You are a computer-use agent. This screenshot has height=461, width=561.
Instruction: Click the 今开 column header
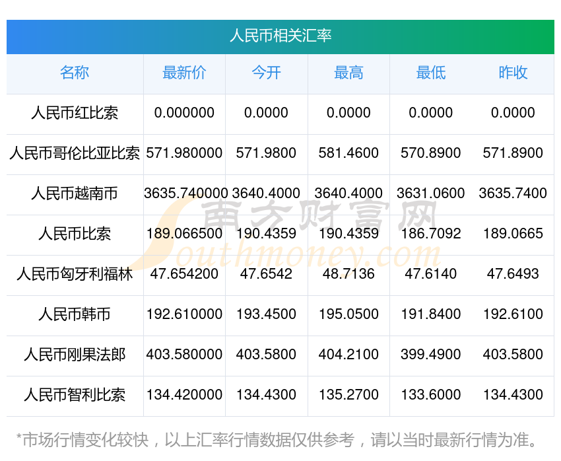pyautogui.click(x=267, y=72)
